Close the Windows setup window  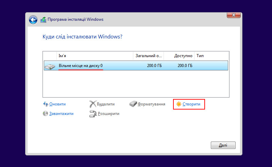click(234, 15)
